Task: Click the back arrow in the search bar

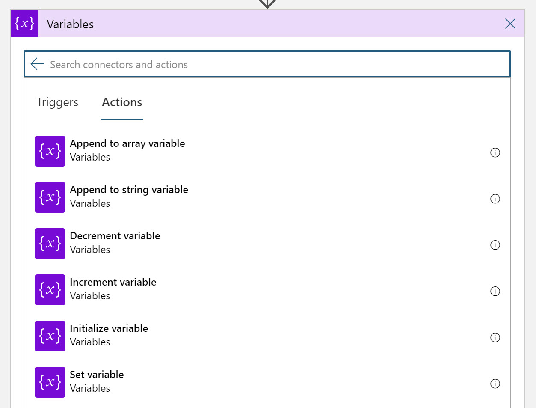Action: pyautogui.click(x=37, y=64)
